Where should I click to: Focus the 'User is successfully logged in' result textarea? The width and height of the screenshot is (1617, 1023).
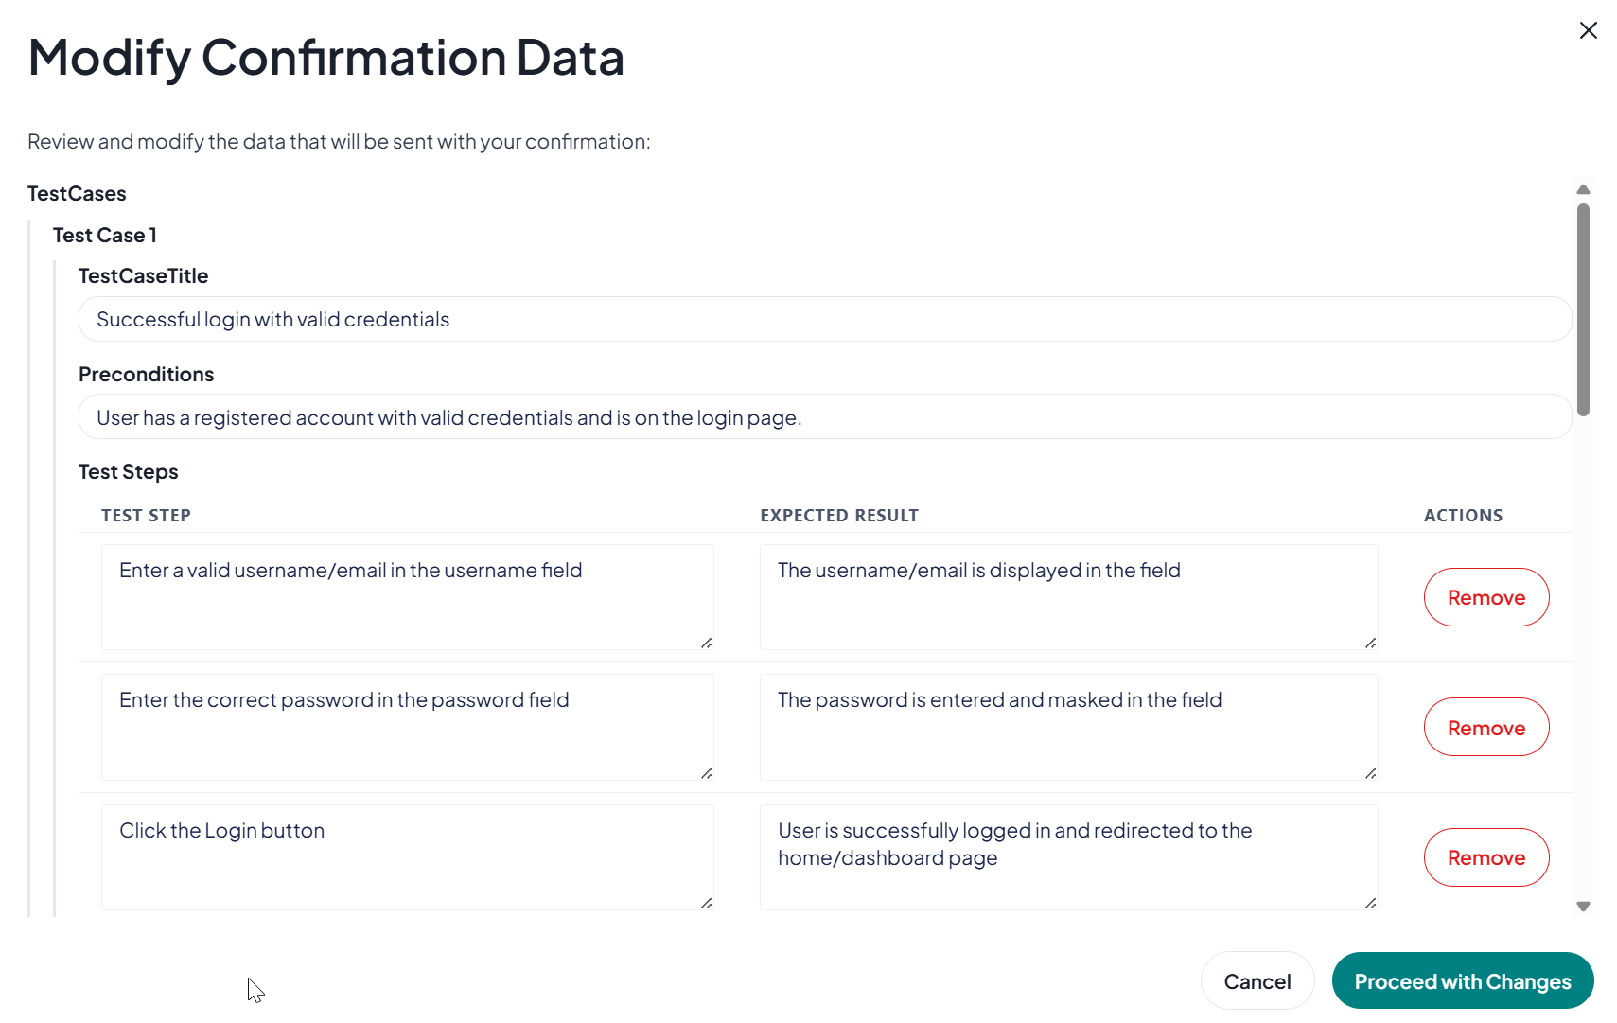pyautogui.click(x=1068, y=857)
